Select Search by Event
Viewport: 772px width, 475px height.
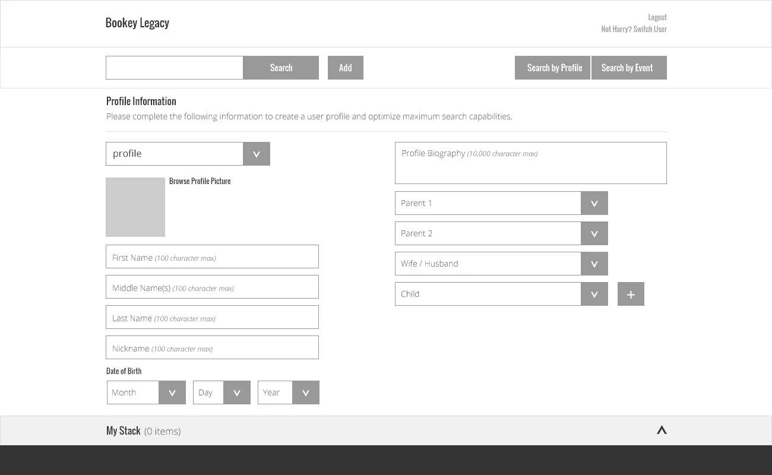(x=629, y=68)
